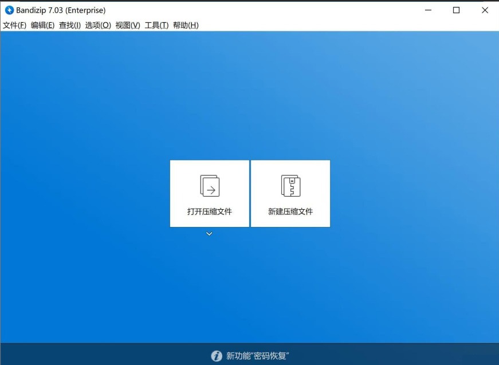Open the 视图(V) menu
The width and height of the screenshot is (499, 365).
coord(128,25)
